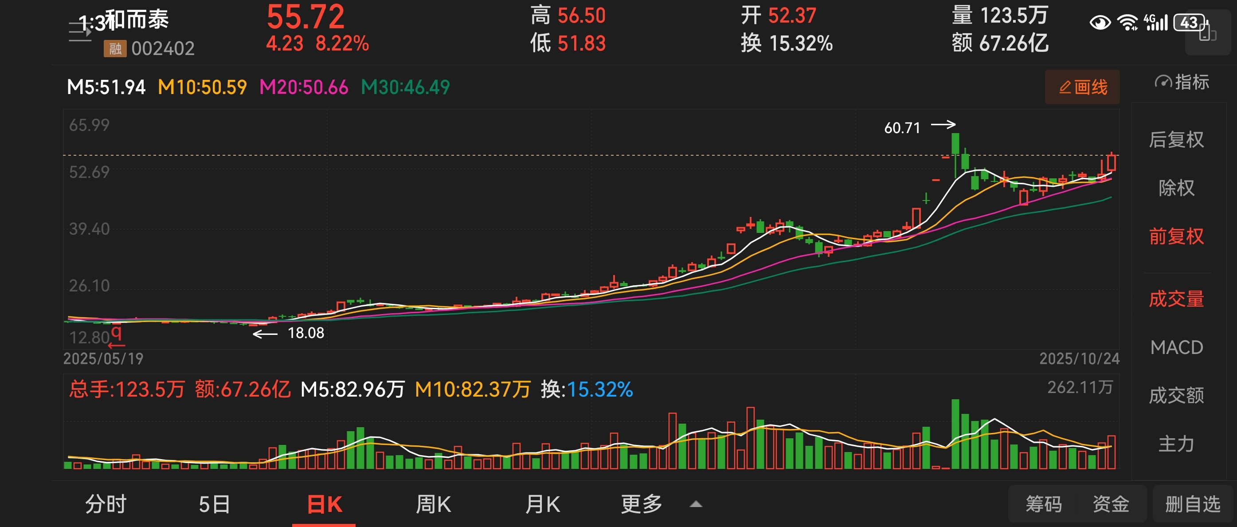1237x527 pixels.
Task: Switch to the 周K tab
Action: [x=433, y=504]
